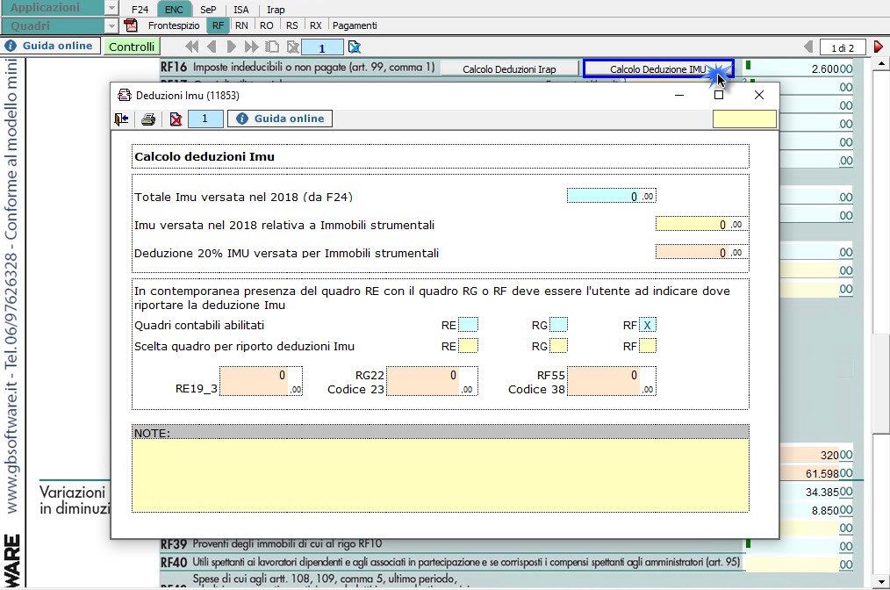Open the RS quadro tab

tap(291, 25)
